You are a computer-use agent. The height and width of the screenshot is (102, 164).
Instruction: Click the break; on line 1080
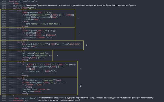[25, 94]
